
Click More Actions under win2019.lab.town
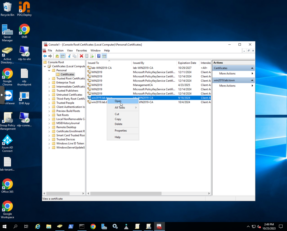tap(228, 85)
